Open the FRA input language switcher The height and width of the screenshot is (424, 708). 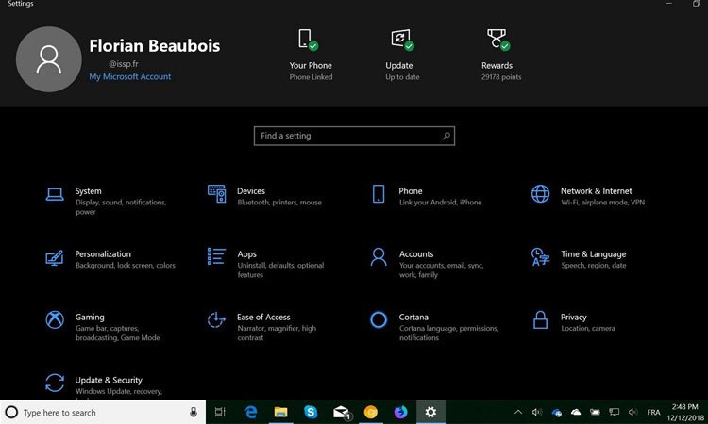coord(653,412)
